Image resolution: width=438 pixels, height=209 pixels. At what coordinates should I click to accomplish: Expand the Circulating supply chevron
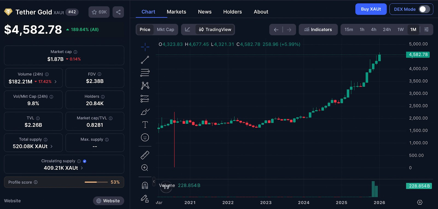coord(82,168)
